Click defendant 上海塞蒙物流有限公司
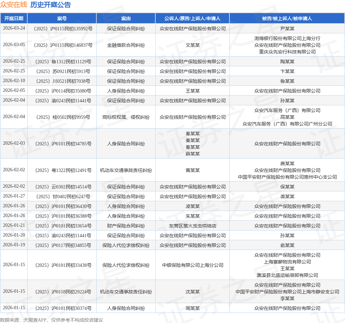The image size is (345, 323). coord(287,262)
